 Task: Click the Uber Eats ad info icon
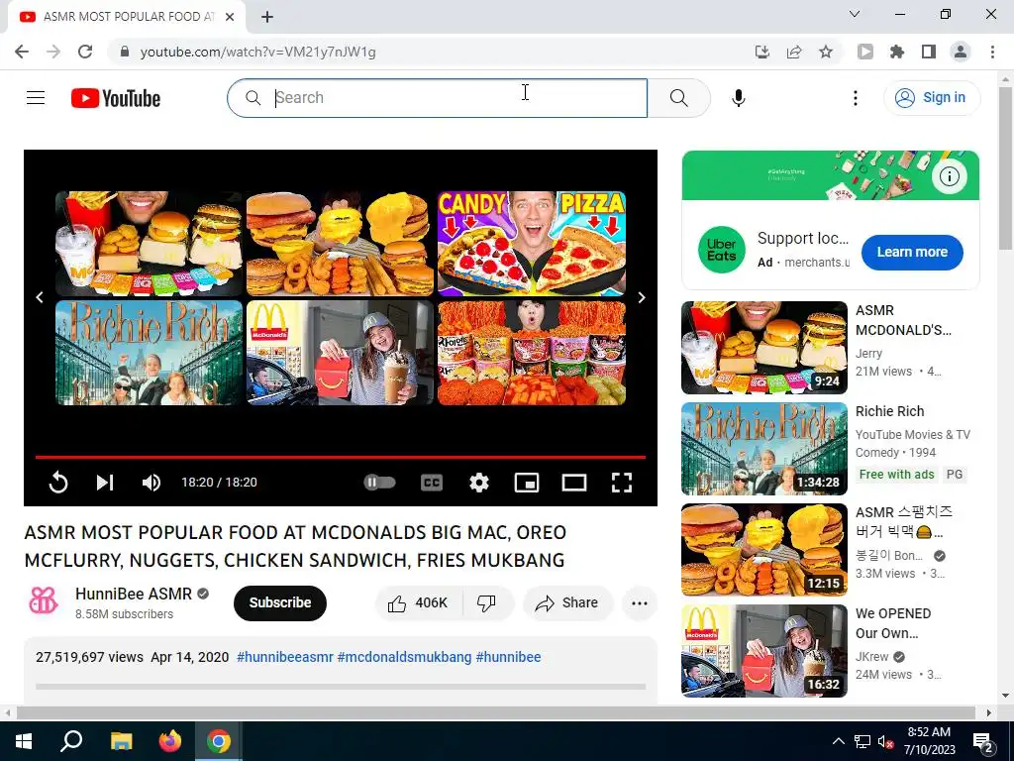[949, 176]
